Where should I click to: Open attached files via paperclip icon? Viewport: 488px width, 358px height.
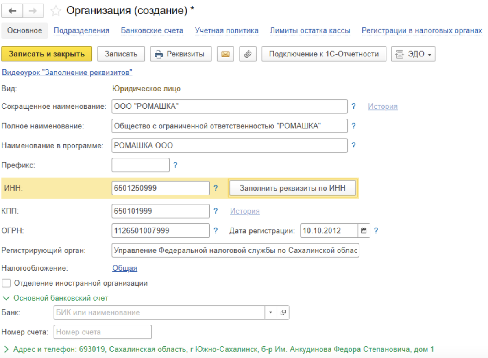click(x=248, y=54)
